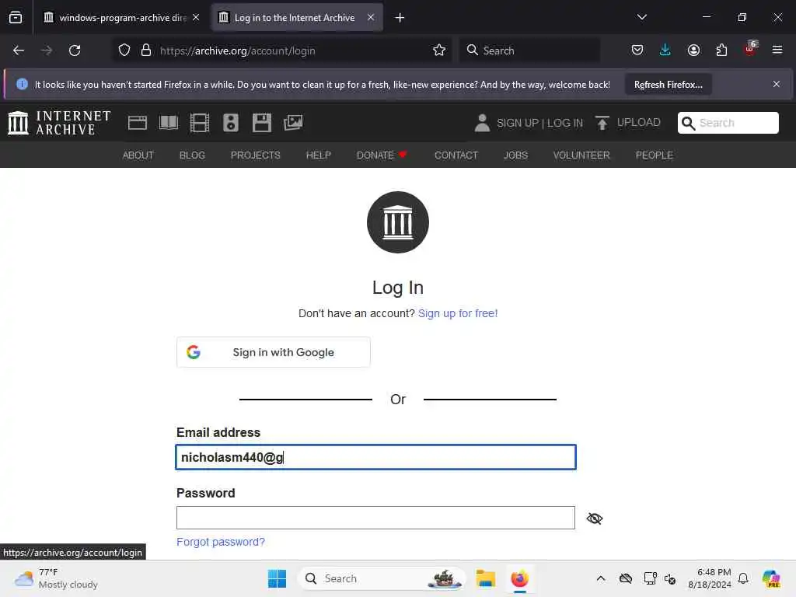
Task: Open the BLOG menu item
Action: point(192,155)
